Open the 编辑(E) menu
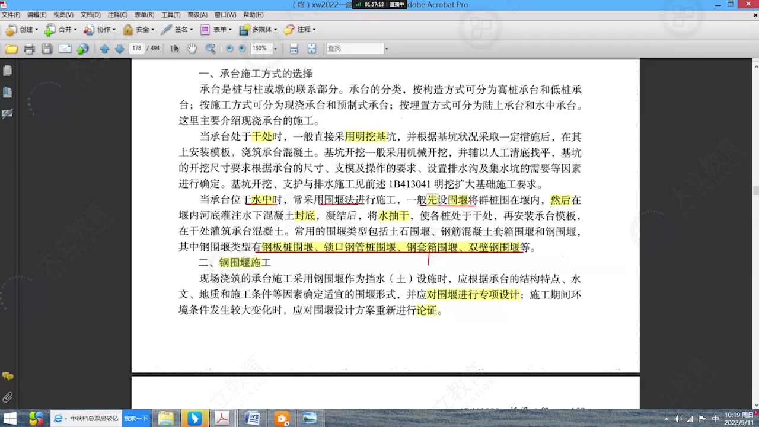This screenshot has width=759, height=427. tap(37, 15)
